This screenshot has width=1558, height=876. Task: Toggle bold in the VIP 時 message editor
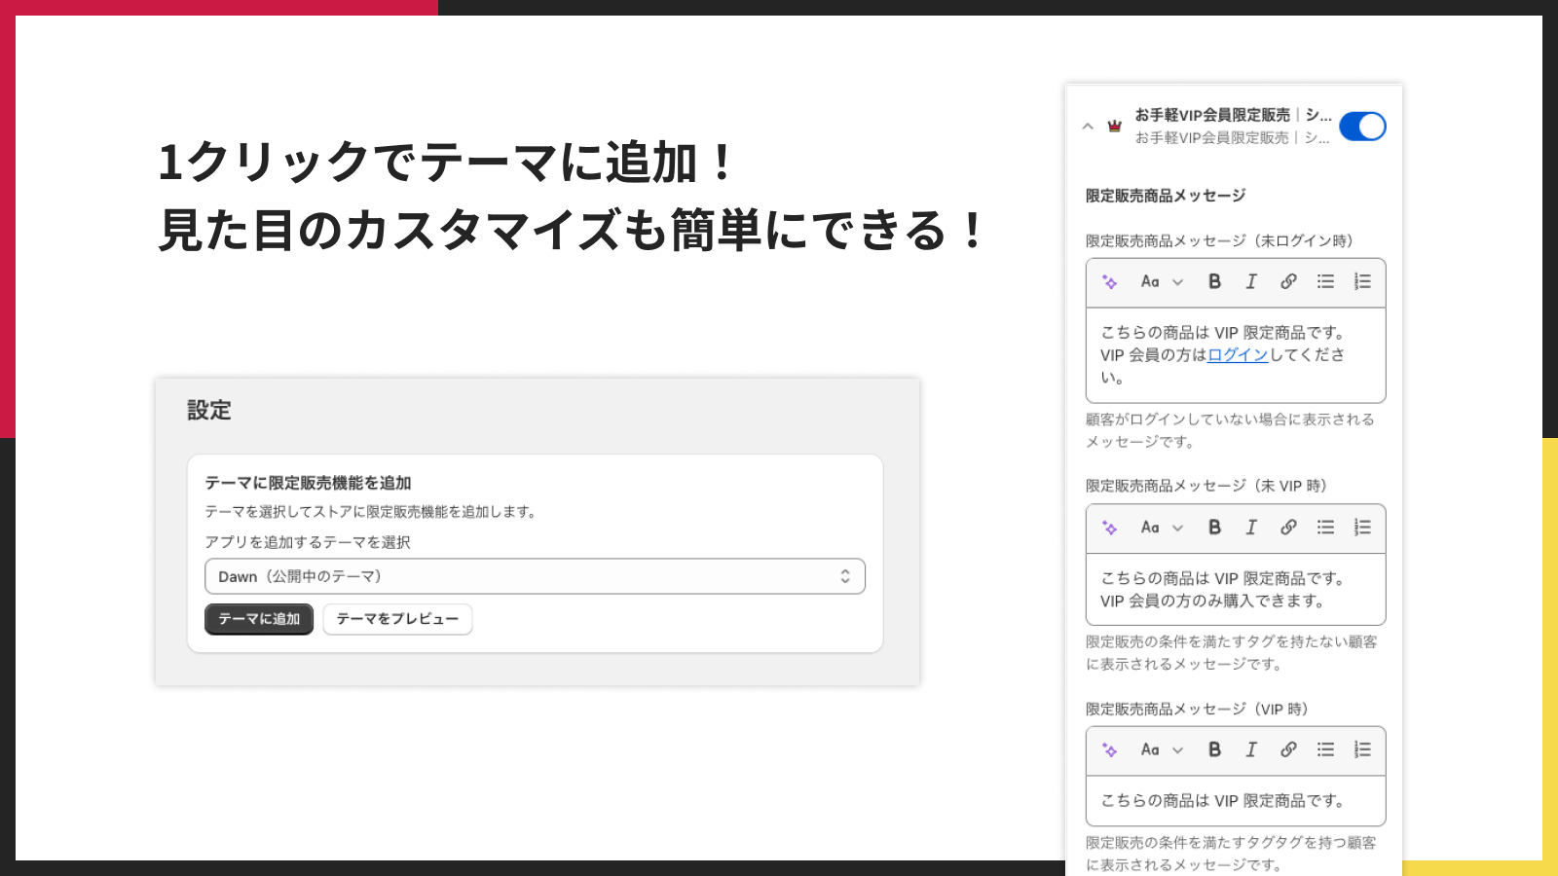point(1214,749)
